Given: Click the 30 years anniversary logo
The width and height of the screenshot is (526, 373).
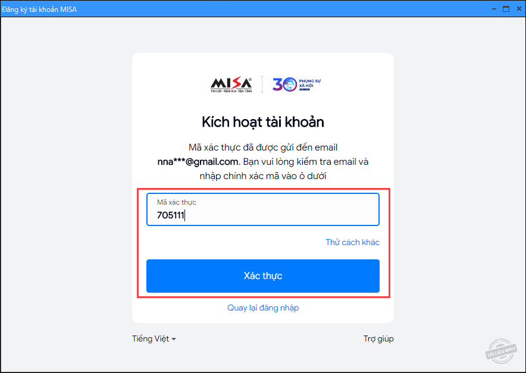Looking at the screenshot, I should coord(296,84).
